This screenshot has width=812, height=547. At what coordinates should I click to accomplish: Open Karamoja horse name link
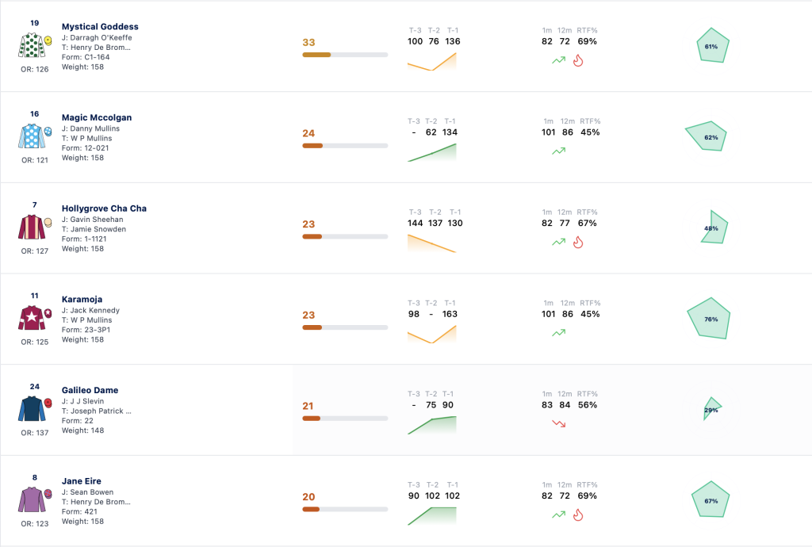click(x=82, y=299)
